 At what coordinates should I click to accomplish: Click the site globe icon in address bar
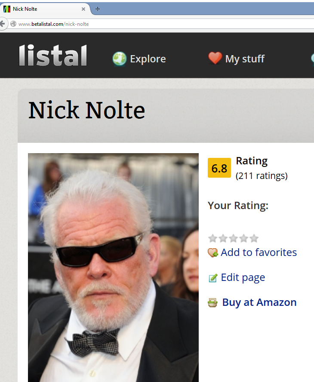(x=13, y=24)
